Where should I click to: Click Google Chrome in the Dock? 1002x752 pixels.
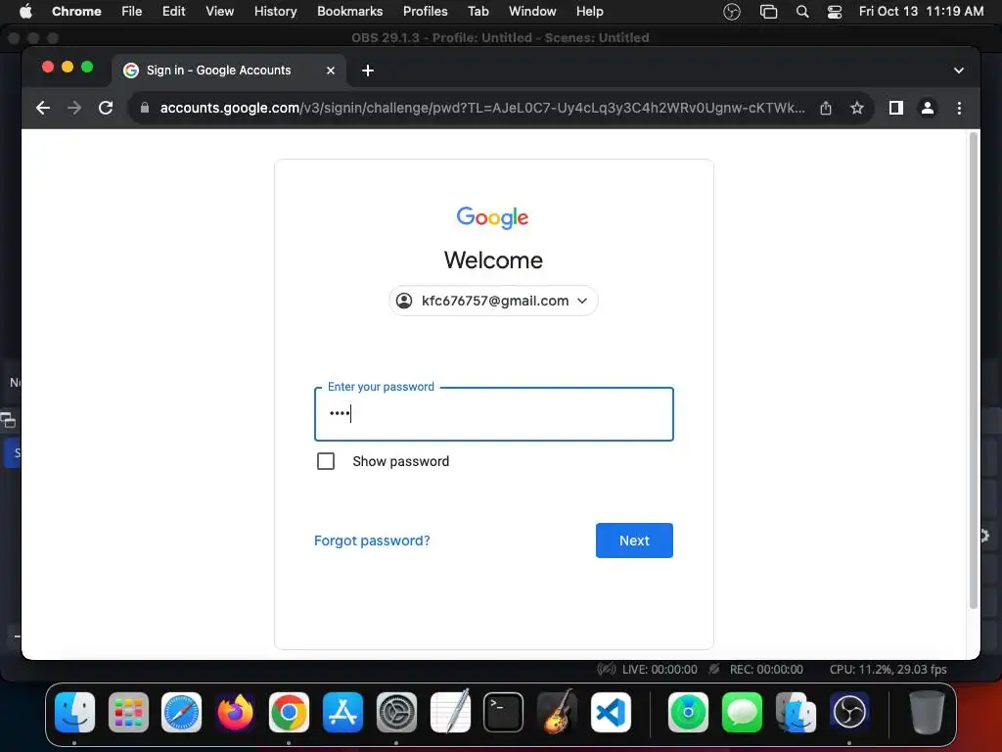(x=289, y=712)
